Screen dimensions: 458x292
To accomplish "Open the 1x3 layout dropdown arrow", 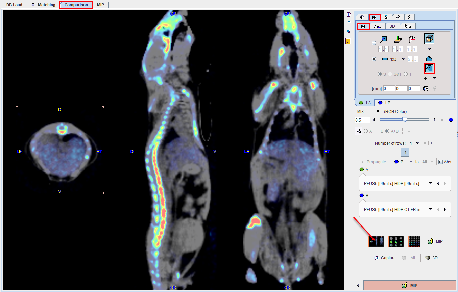I will 403,59.
